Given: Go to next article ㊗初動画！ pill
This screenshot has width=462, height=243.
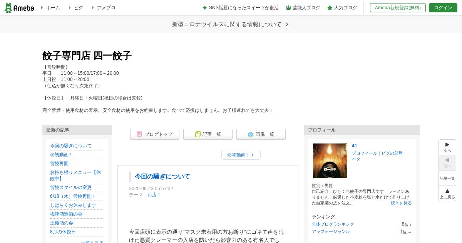Looking at the screenshot, I should 241,155.
